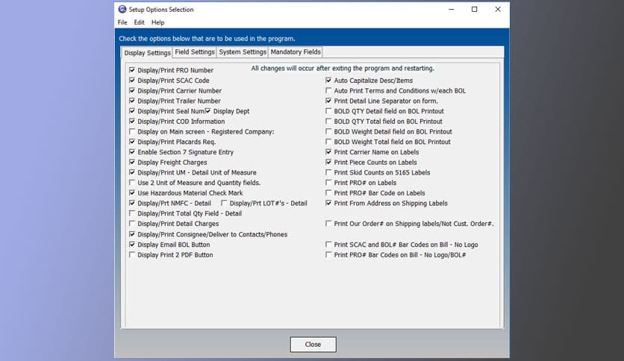Switch to the System Settings tab
The image size is (624, 361).
tap(243, 52)
